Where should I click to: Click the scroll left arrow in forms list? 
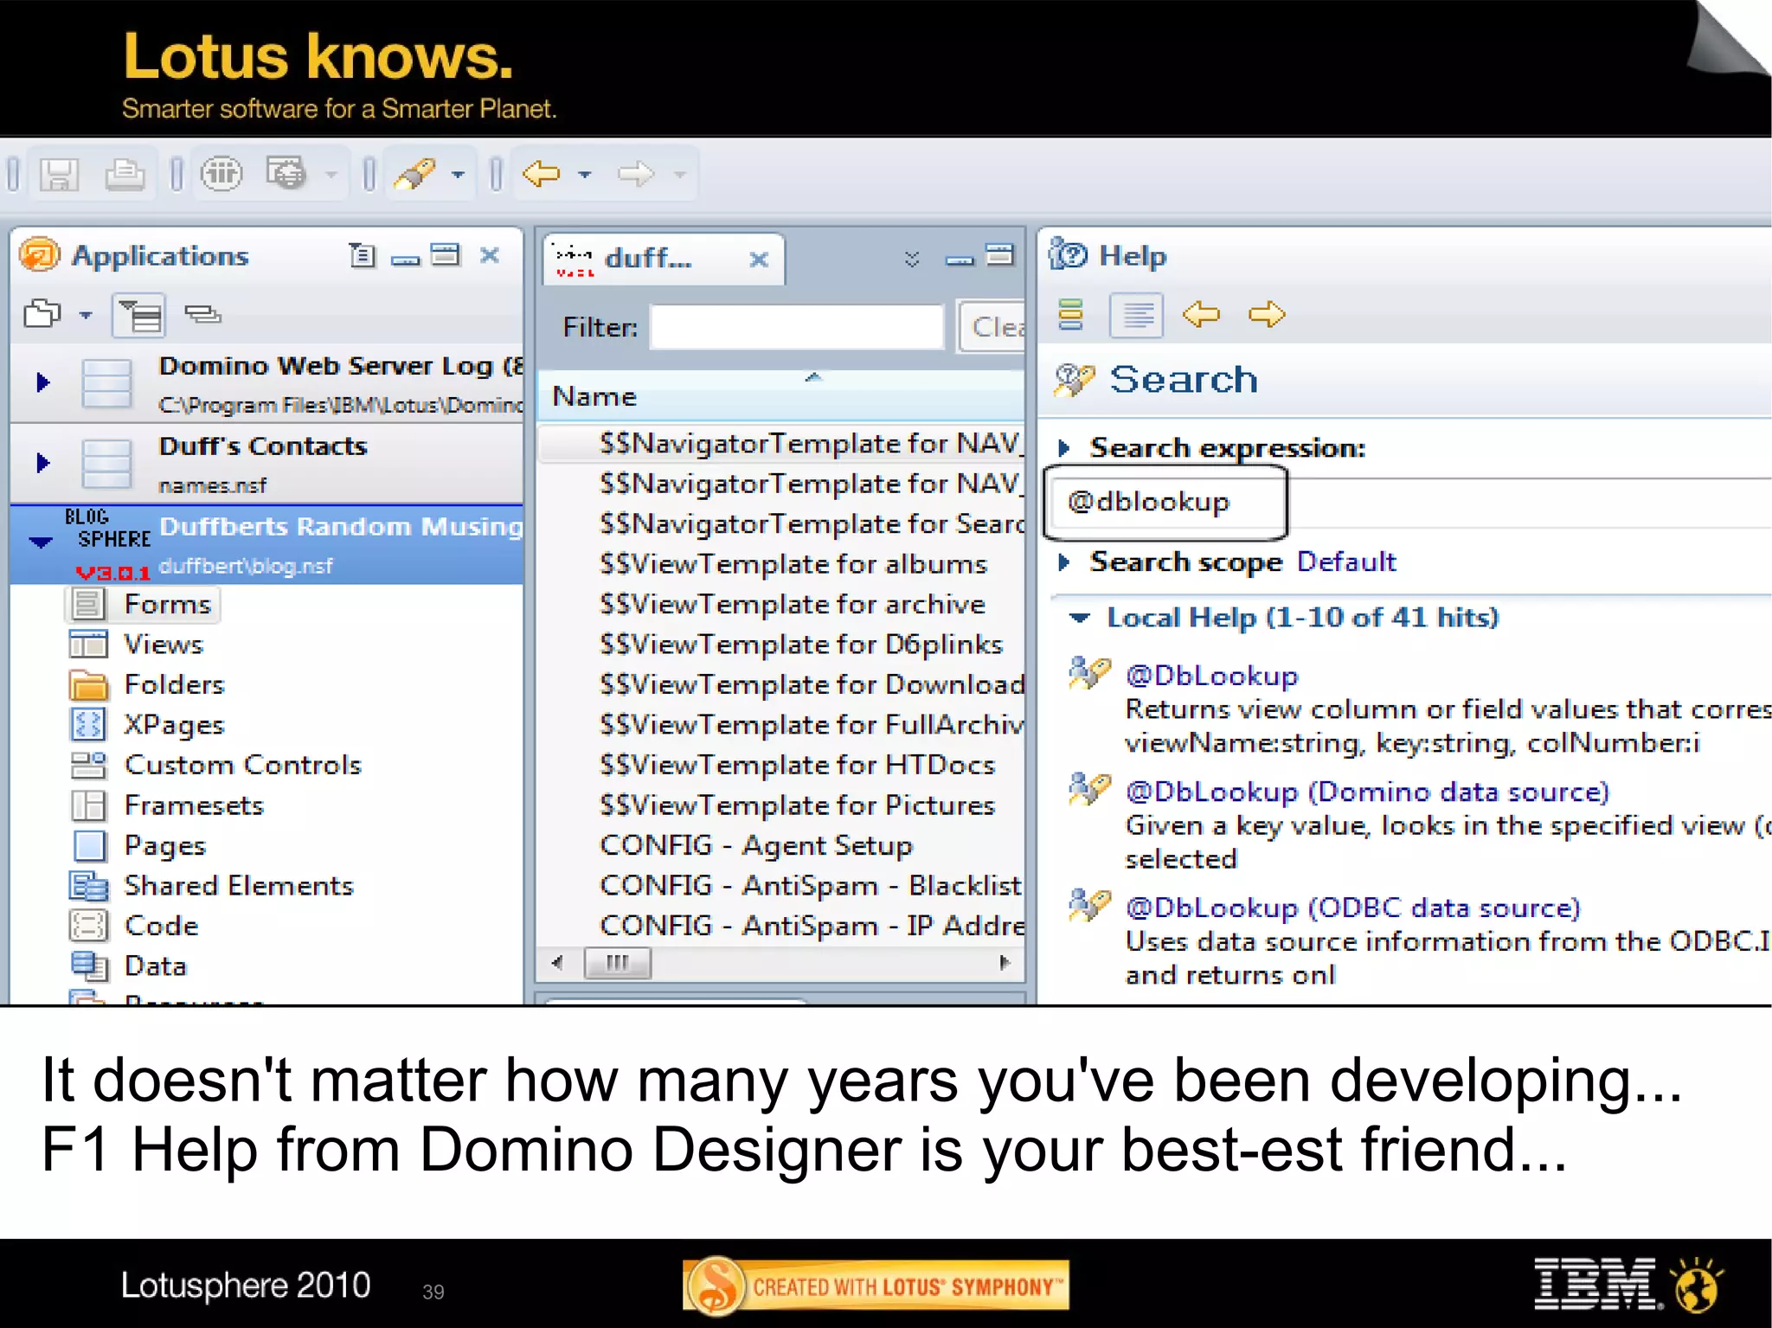557,962
